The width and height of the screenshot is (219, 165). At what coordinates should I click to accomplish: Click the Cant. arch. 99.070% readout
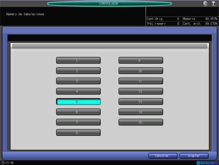pyautogui.click(x=200, y=23)
